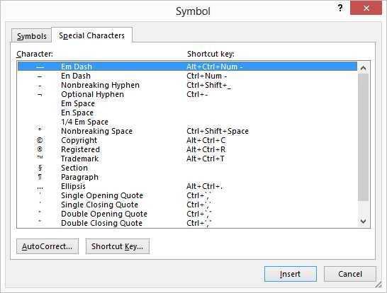Select the trademark symbol in the list
The height and width of the screenshot is (293, 387).
tap(40, 158)
